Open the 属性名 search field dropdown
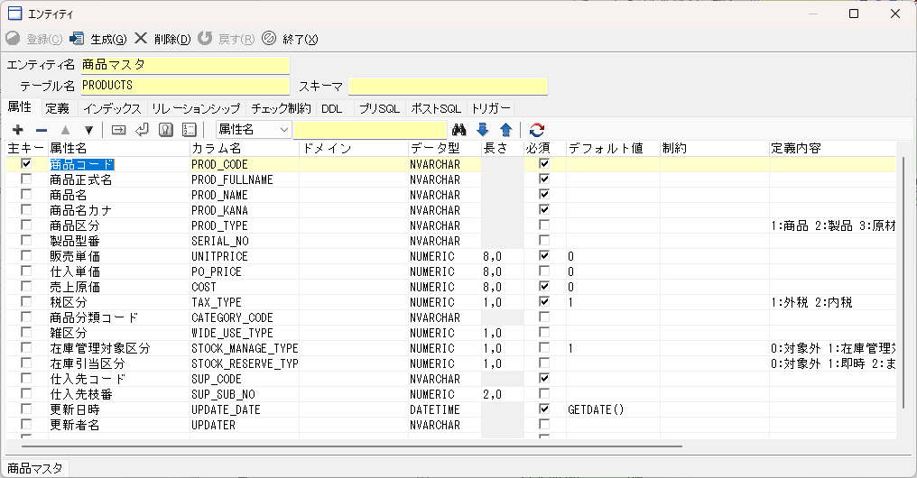Viewport: 917px width, 478px height. [284, 130]
